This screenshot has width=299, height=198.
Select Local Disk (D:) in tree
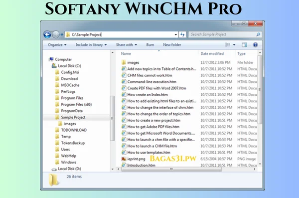coord(66,169)
